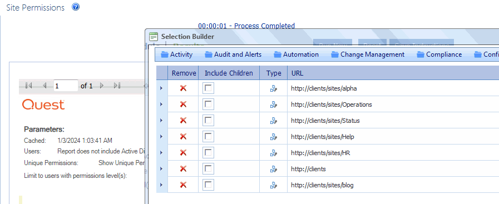Image resolution: width=499 pixels, height=204 pixels.
Task: Expand the sites/Status row
Action: coord(161,121)
